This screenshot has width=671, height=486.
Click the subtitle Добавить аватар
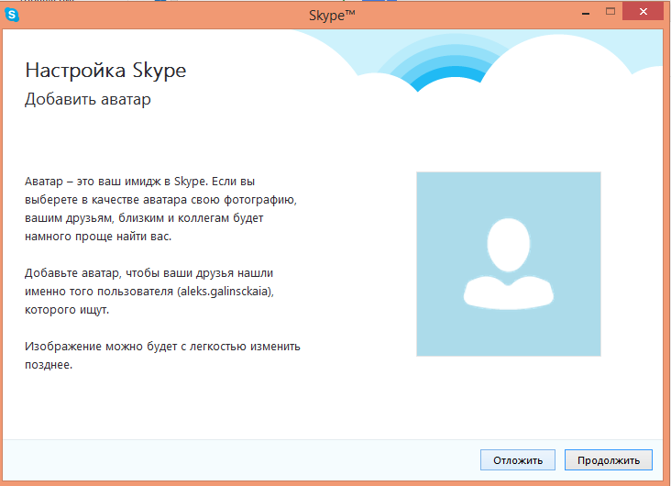(x=88, y=99)
